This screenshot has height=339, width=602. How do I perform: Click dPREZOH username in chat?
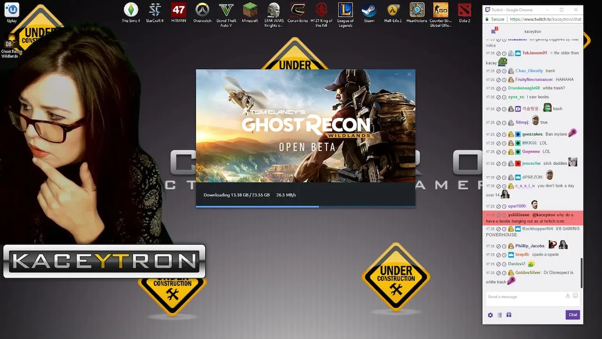click(532, 178)
